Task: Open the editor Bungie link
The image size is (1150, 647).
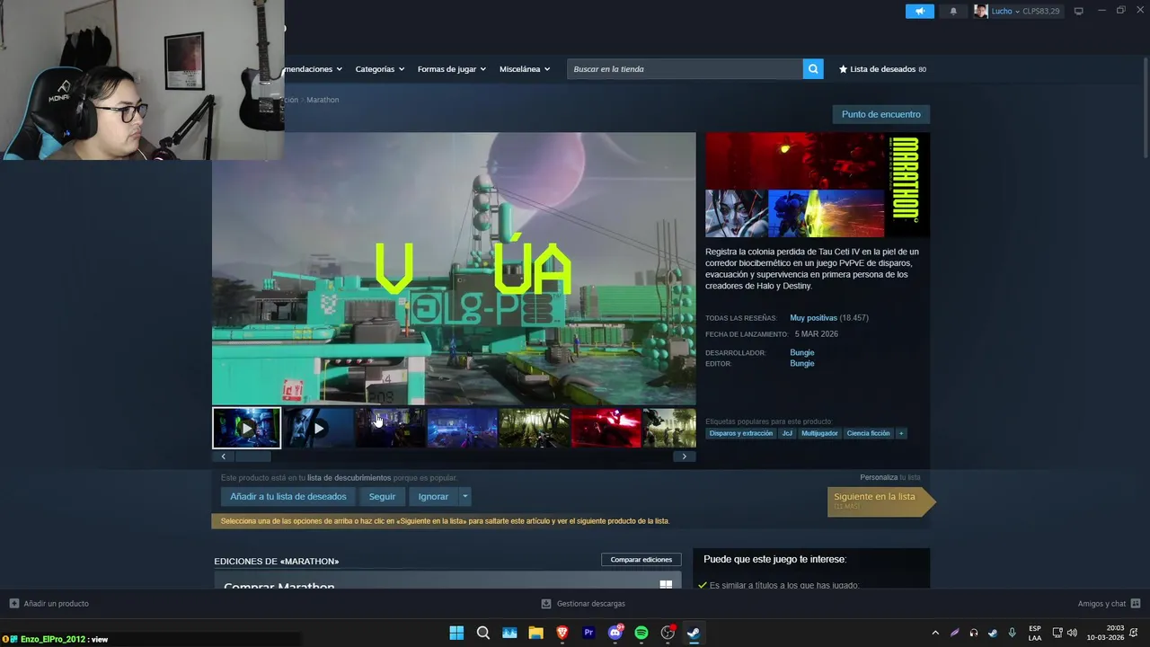Action: [x=802, y=363]
